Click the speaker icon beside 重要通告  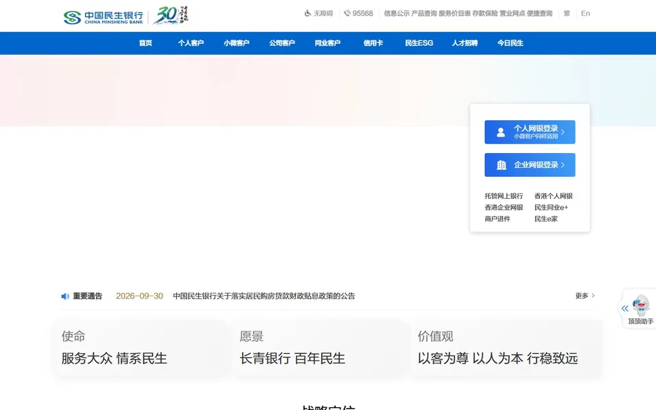pyautogui.click(x=66, y=296)
